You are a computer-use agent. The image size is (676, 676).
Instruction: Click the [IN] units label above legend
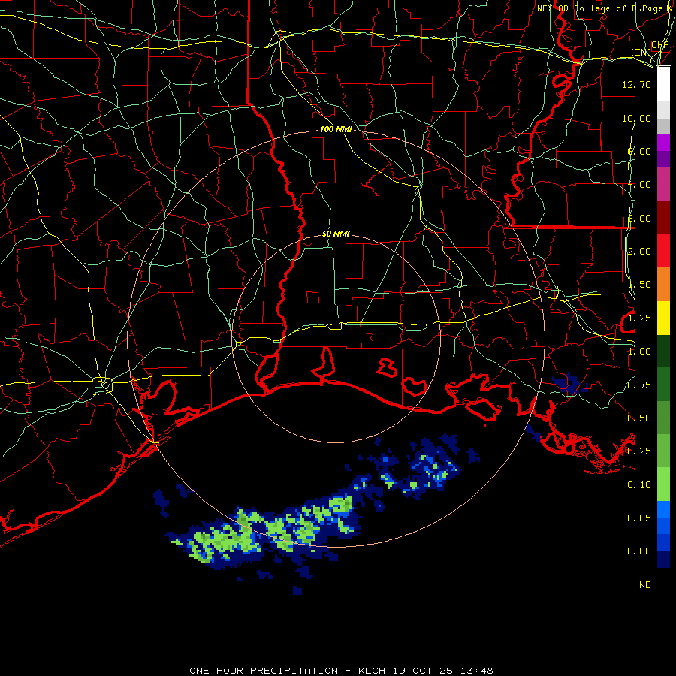641,52
